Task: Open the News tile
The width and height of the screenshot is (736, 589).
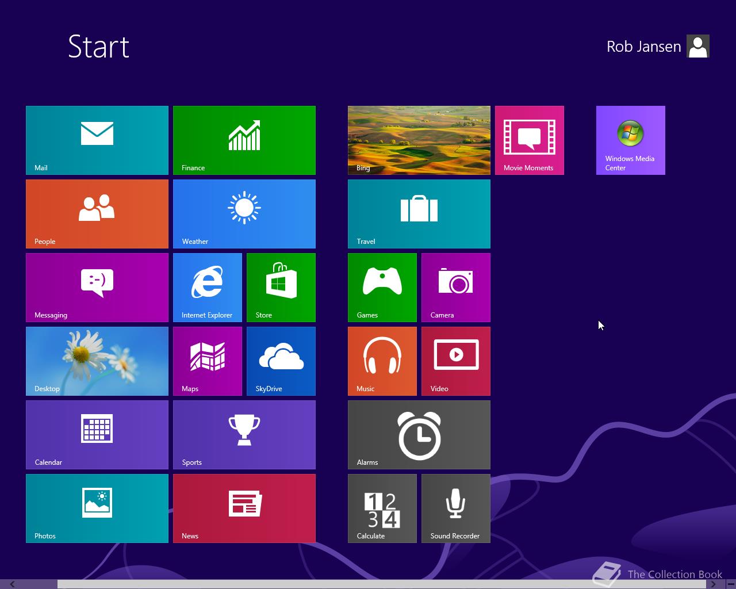Action: tap(244, 508)
